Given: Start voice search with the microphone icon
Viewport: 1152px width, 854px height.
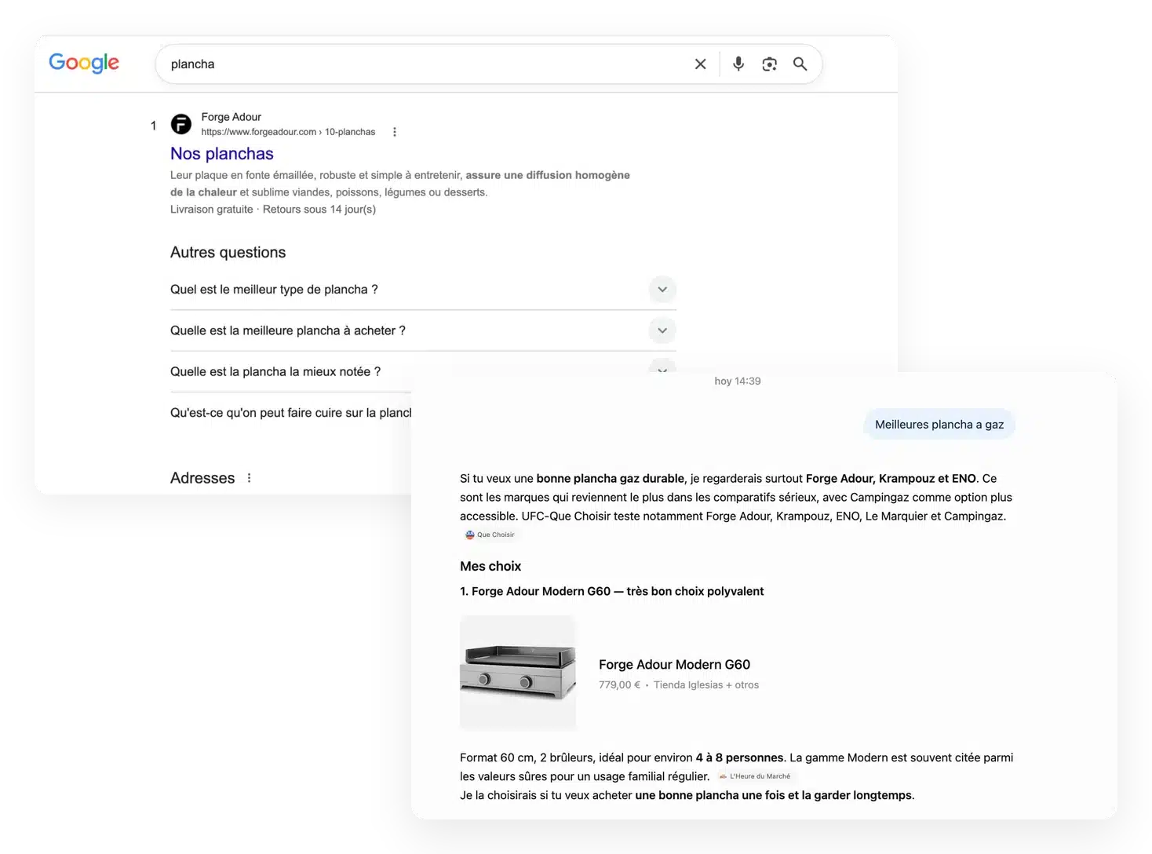Looking at the screenshot, I should point(738,64).
